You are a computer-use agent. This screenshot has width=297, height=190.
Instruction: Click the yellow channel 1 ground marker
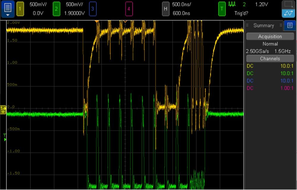[x=3, y=109]
